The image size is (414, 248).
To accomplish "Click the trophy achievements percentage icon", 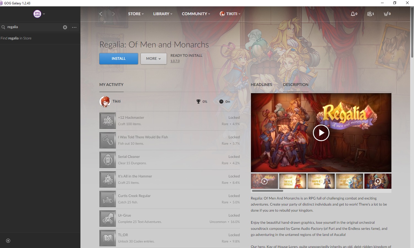I will [x=198, y=102].
